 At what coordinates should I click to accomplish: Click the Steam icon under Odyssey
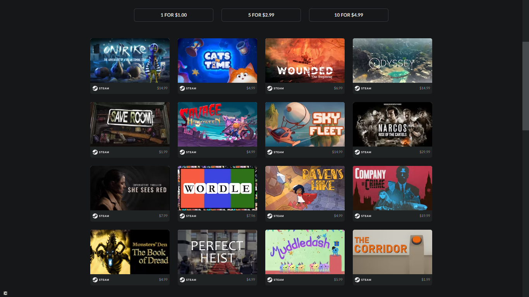[x=357, y=88]
